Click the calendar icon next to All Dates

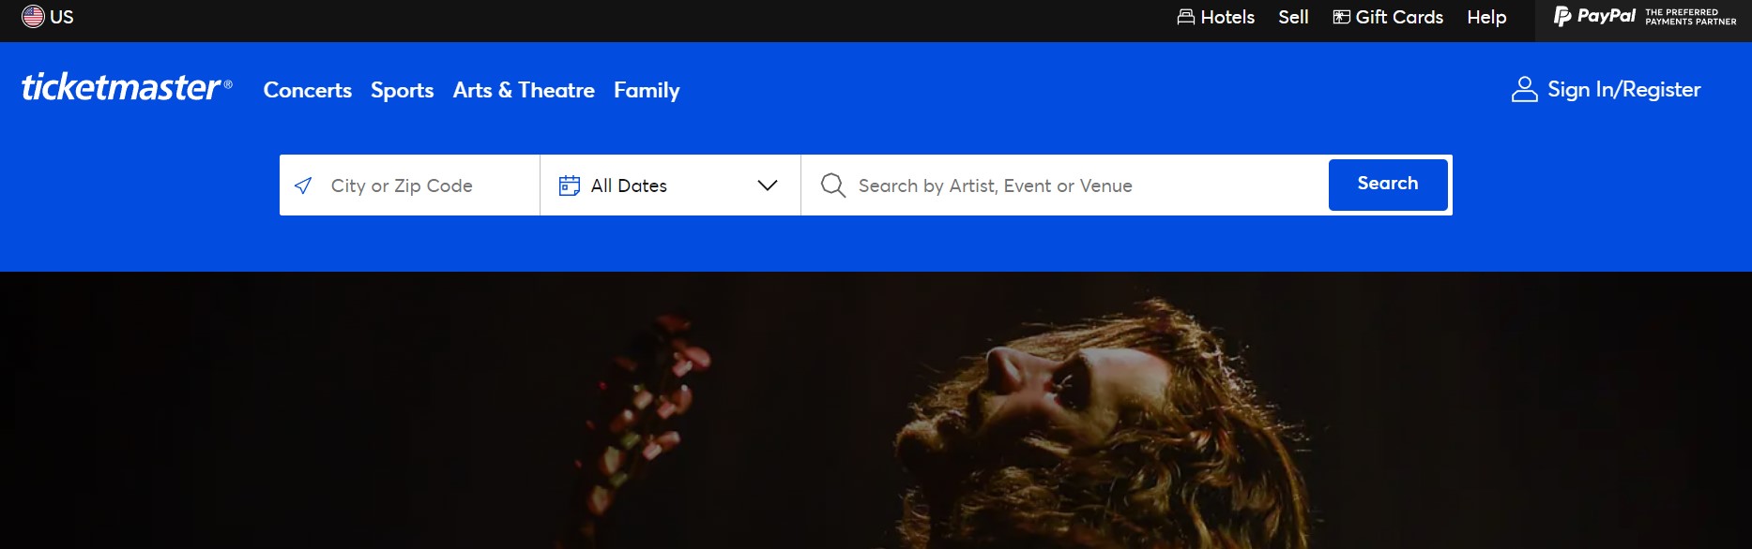[x=570, y=185]
